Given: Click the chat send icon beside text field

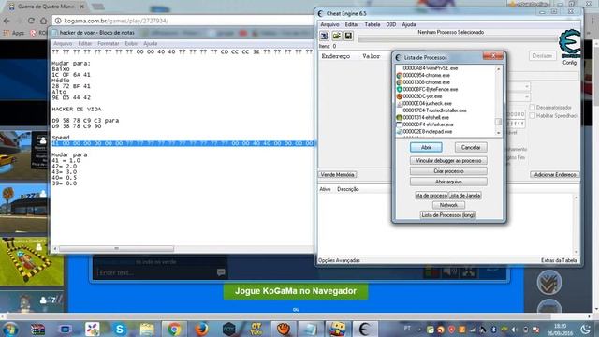Looking at the screenshot, I should click(221, 272).
